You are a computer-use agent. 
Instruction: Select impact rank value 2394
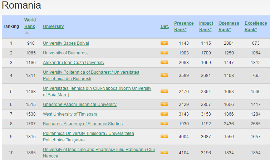(206, 91)
